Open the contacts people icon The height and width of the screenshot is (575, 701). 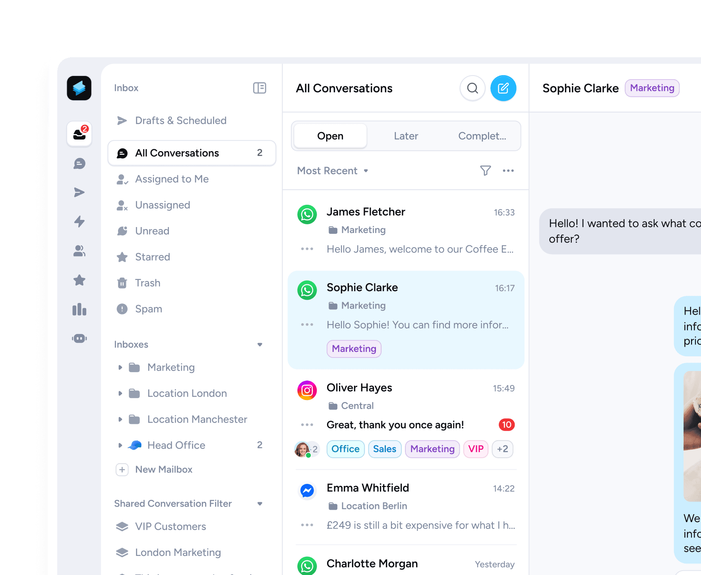(79, 251)
